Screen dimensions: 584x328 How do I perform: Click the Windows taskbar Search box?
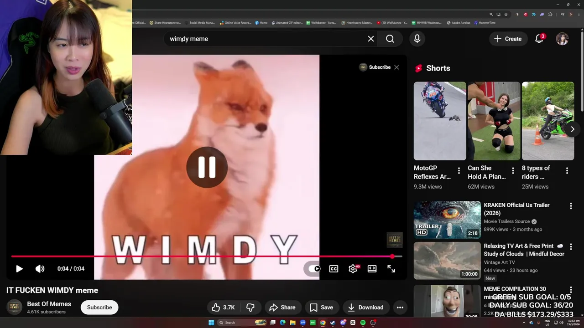pos(242,323)
